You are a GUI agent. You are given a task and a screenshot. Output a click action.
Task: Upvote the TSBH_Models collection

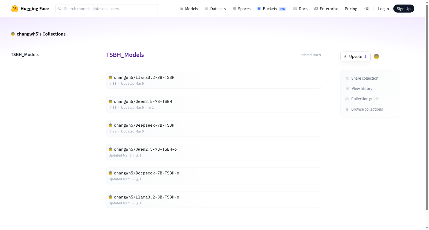pos(355,56)
